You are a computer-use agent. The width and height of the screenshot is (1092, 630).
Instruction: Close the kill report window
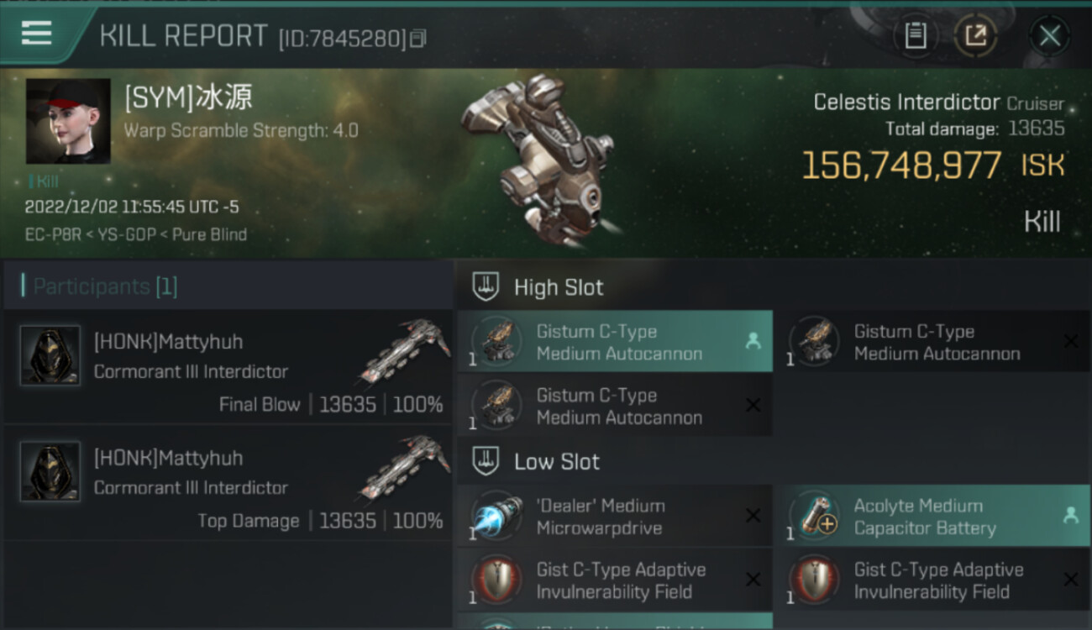click(x=1049, y=35)
